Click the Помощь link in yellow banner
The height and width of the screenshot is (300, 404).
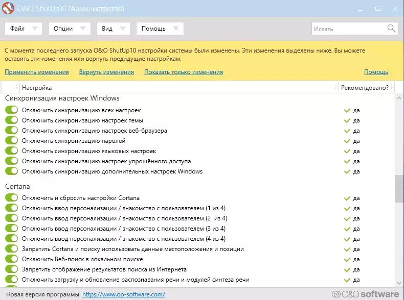pos(376,72)
